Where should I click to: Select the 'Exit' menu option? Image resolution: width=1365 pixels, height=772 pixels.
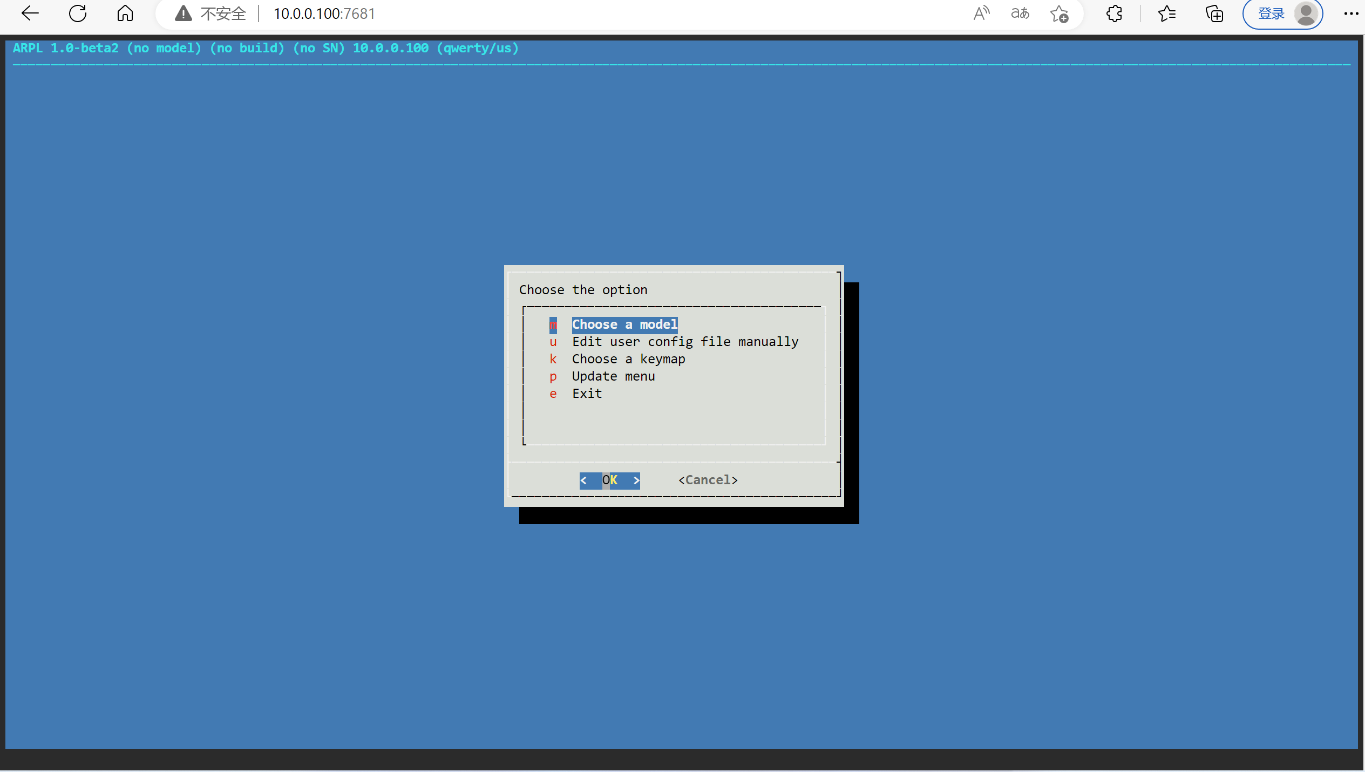(587, 394)
